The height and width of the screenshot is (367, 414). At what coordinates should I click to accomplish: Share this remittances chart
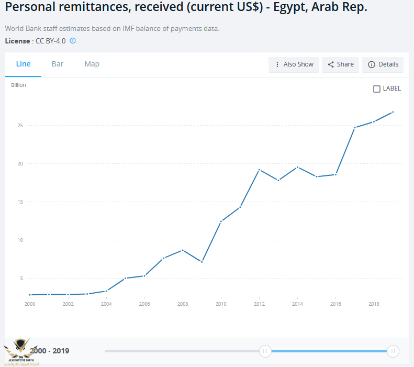[x=340, y=64]
